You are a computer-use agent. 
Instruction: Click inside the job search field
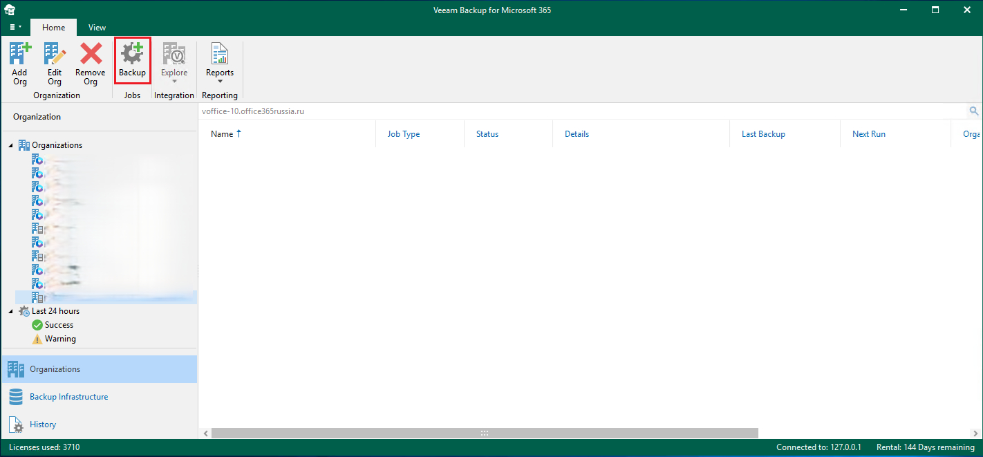tap(582, 111)
